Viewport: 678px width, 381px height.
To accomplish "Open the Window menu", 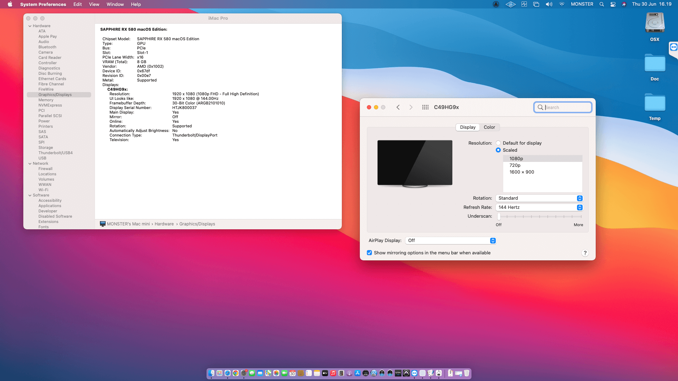I will click(115, 4).
